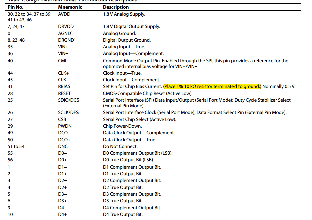Click the D3− mnemonic cell
Viewport: 312px width, 220px height.
pos(63,194)
